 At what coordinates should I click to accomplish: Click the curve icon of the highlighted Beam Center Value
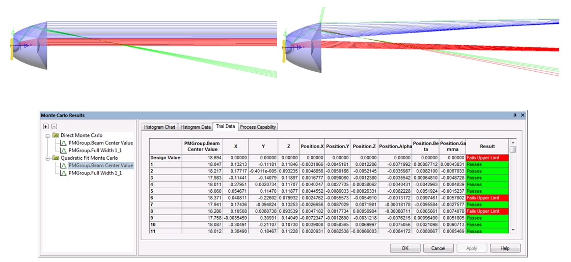63,165
